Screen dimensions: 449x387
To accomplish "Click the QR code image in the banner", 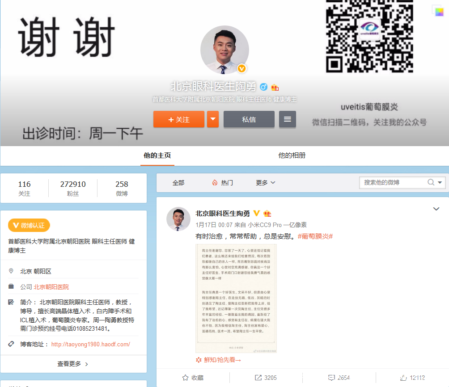I will [x=369, y=35].
